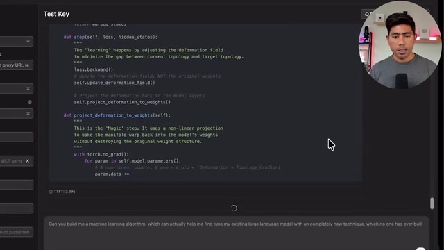Image resolution: width=444 pixels, height=250 pixels.
Task: Click docstring 'without destroying the original weight structure'
Action: pos(138,142)
